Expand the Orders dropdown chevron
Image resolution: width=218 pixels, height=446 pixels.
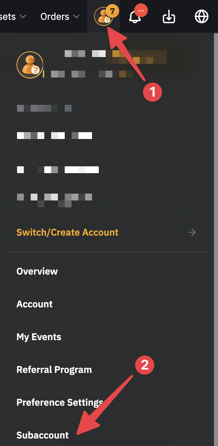[77, 16]
